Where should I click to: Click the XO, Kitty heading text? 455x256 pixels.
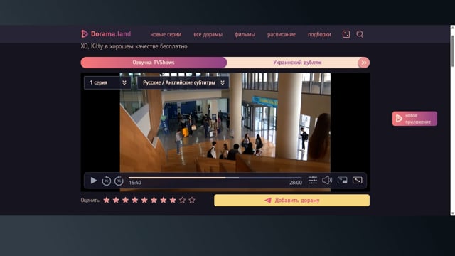coord(134,46)
